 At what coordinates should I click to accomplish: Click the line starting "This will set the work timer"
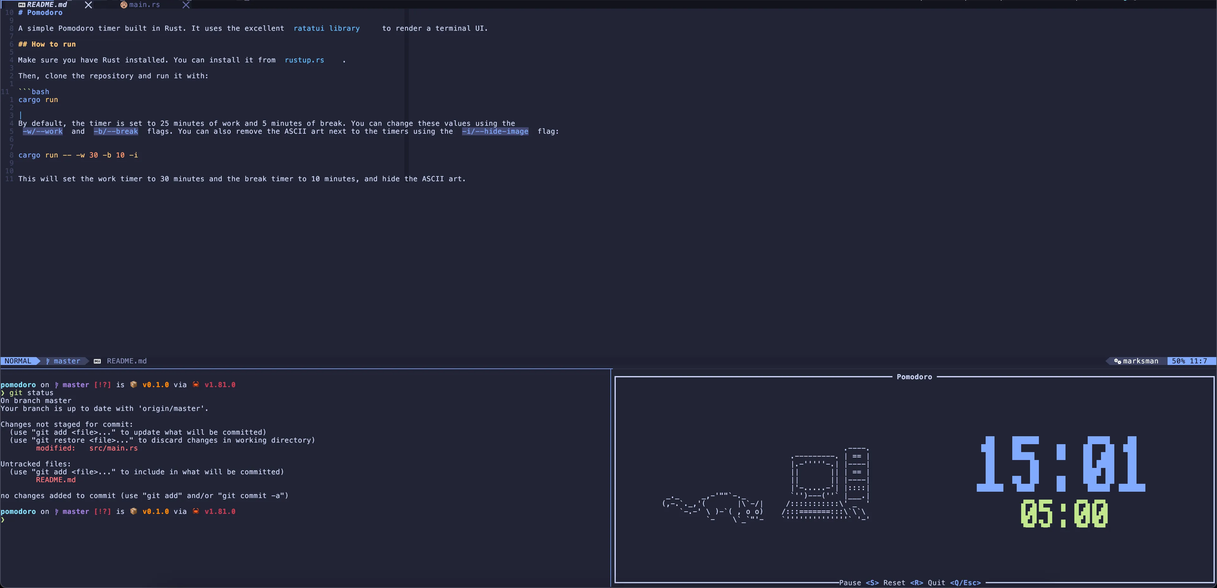pos(242,179)
